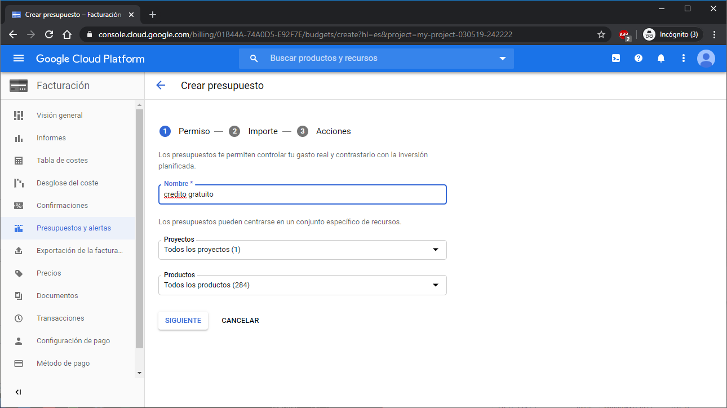Viewport: 727px width, 408px height.
Task: Open the three-dot settings menu in header
Action: coord(684,58)
